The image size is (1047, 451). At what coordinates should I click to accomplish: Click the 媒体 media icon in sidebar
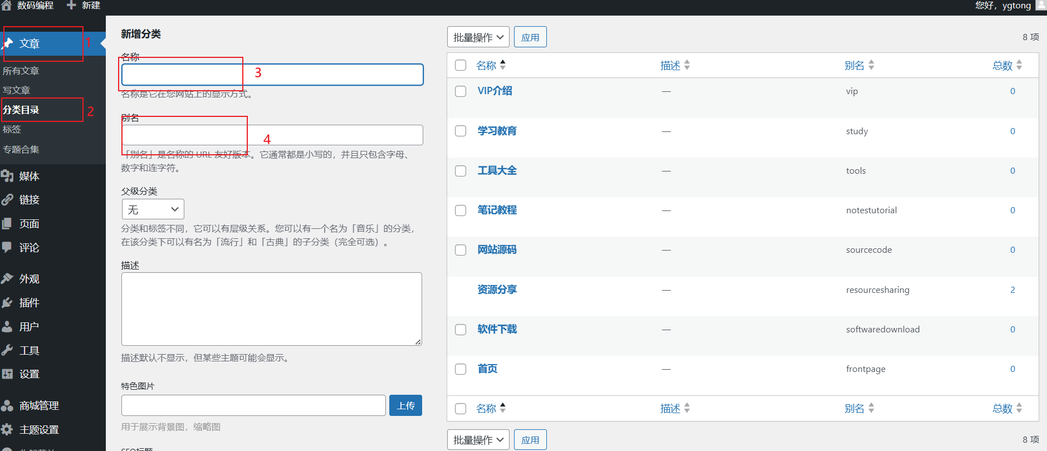pos(7,177)
